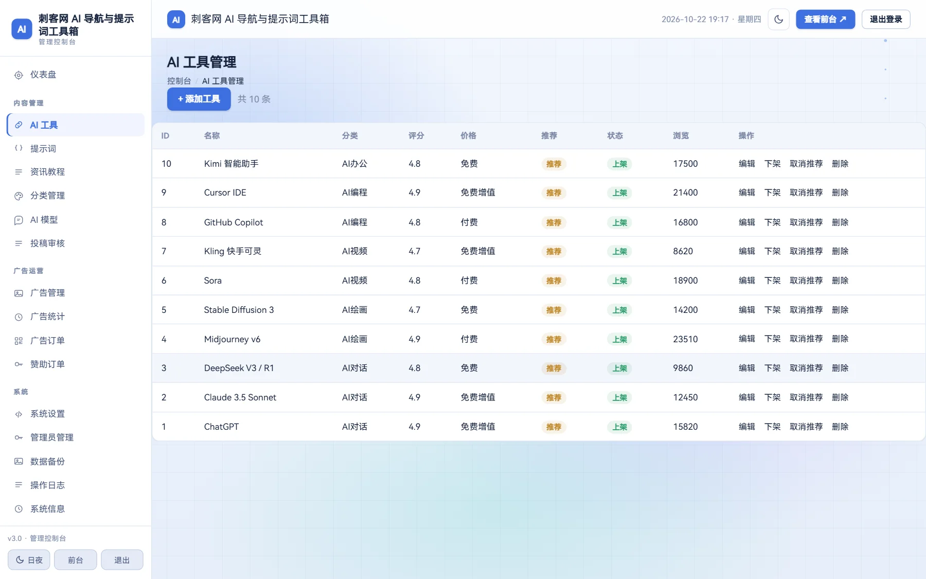The height and width of the screenshot is (579, 926).
Task: Click 添加工具 button
Action: (199, 99)
